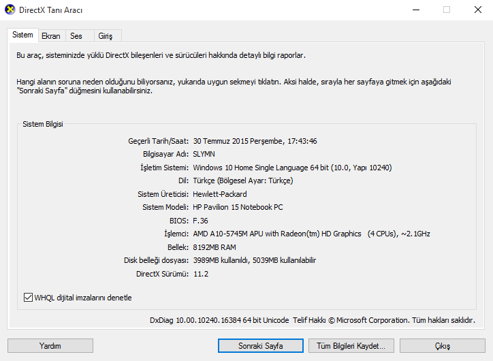
Task: Click the Yardım button
Action: [x=50, y=346]
